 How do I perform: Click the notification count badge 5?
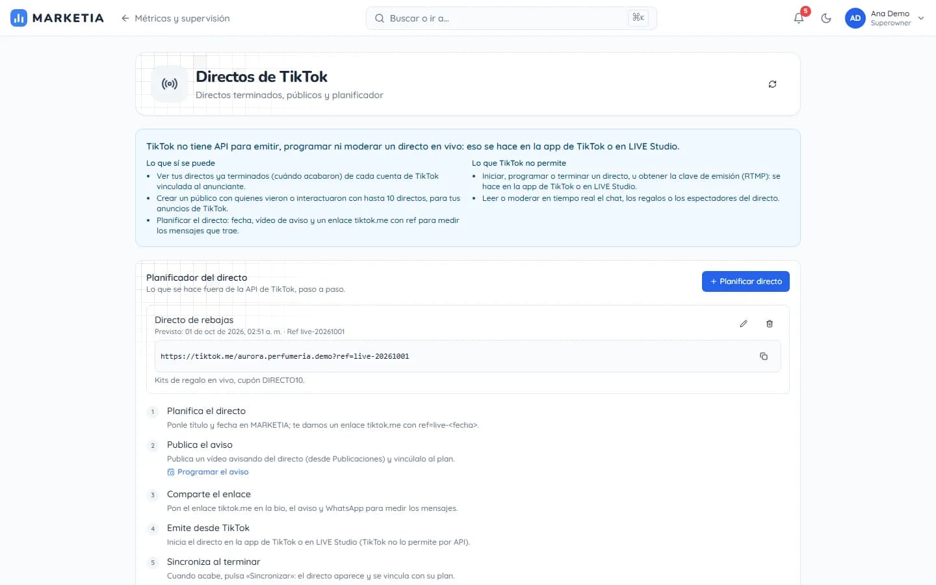(x=805, y=11)
